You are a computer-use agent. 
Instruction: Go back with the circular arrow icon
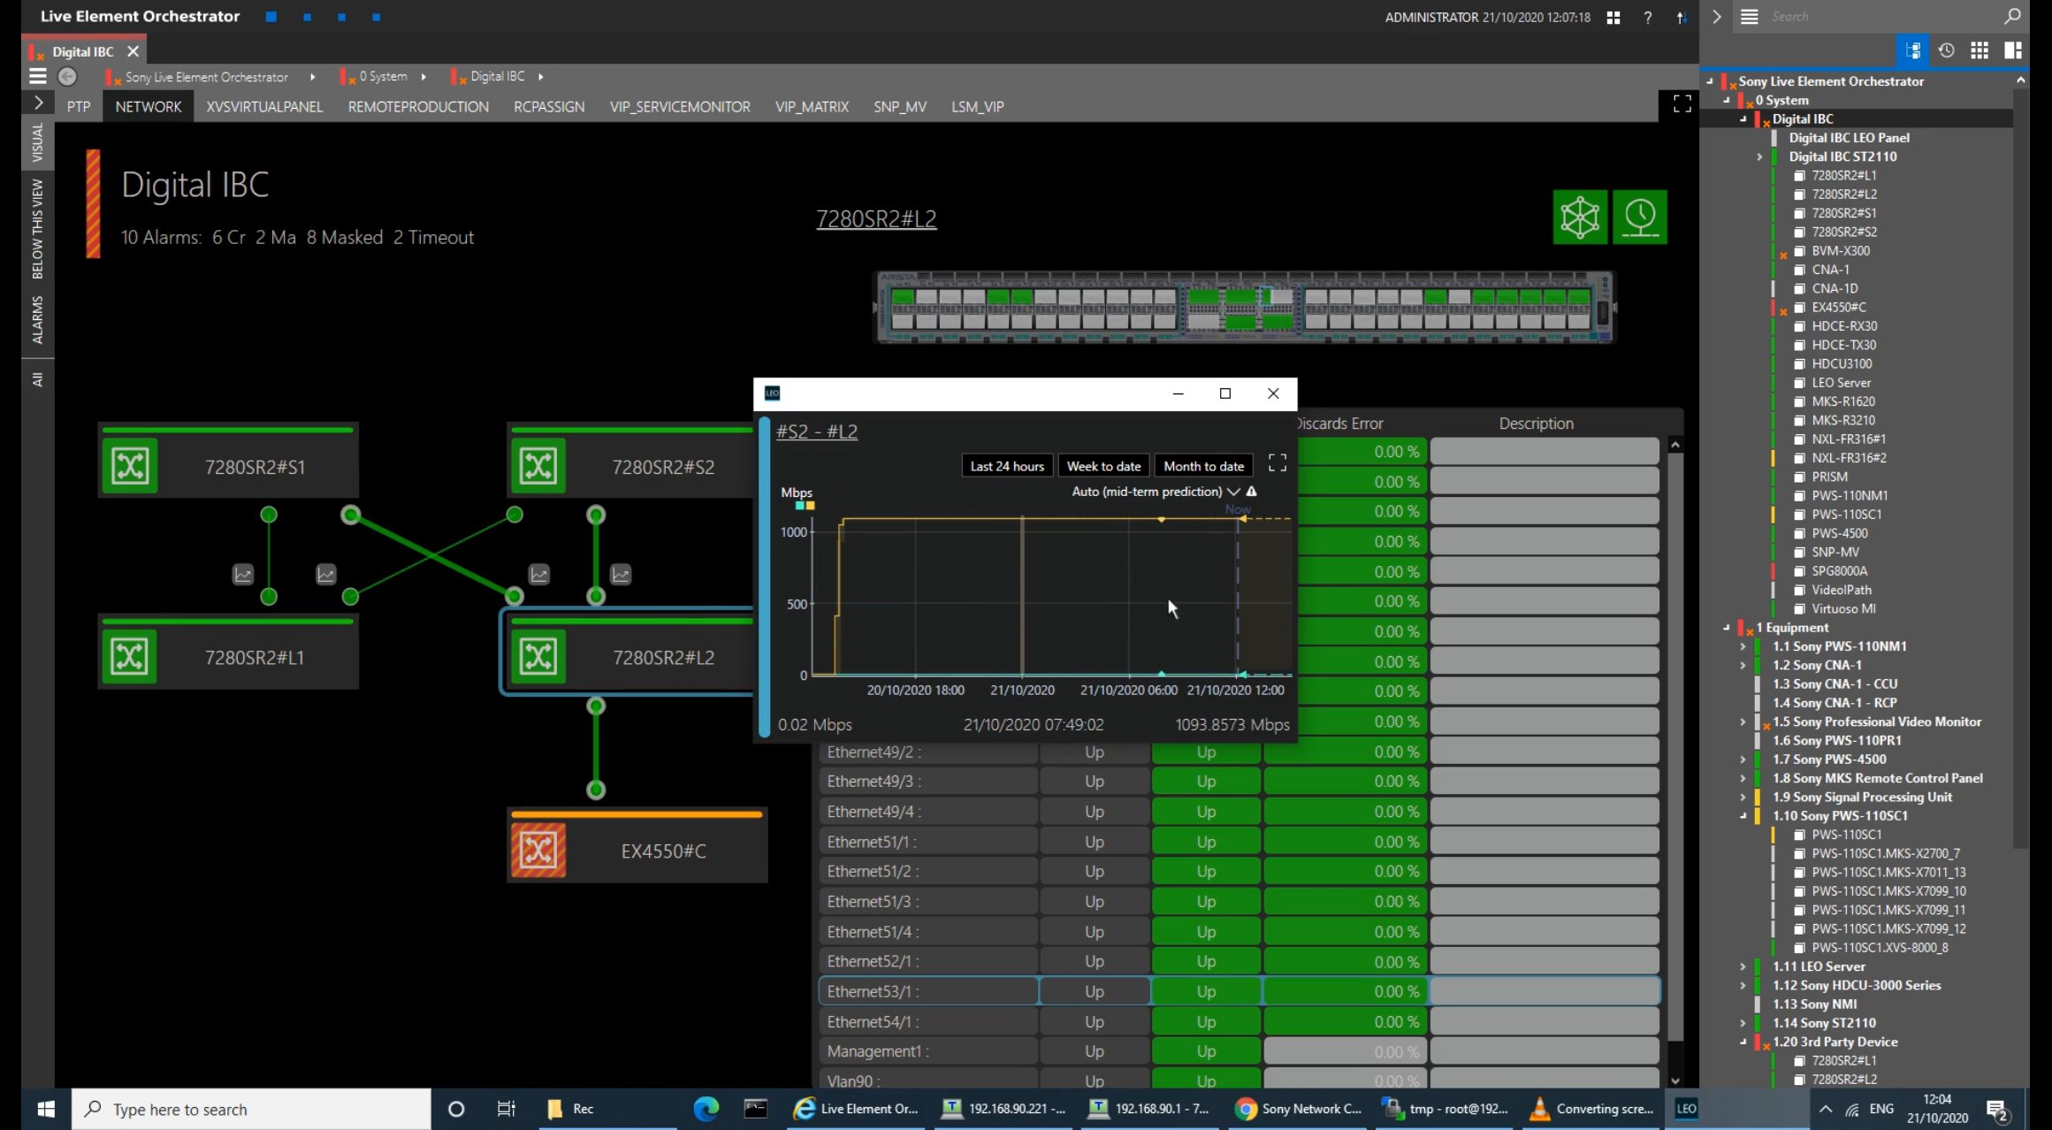67,76
